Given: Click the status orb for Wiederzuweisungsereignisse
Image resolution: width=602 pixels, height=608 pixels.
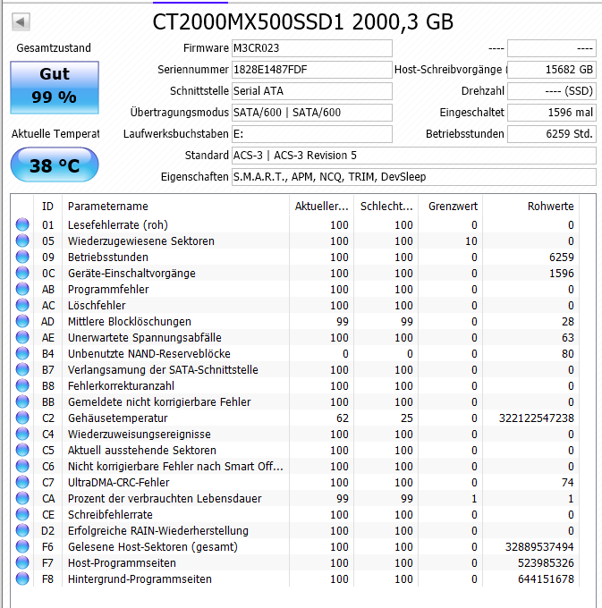Looking at the screenshot, I should 22,435.
